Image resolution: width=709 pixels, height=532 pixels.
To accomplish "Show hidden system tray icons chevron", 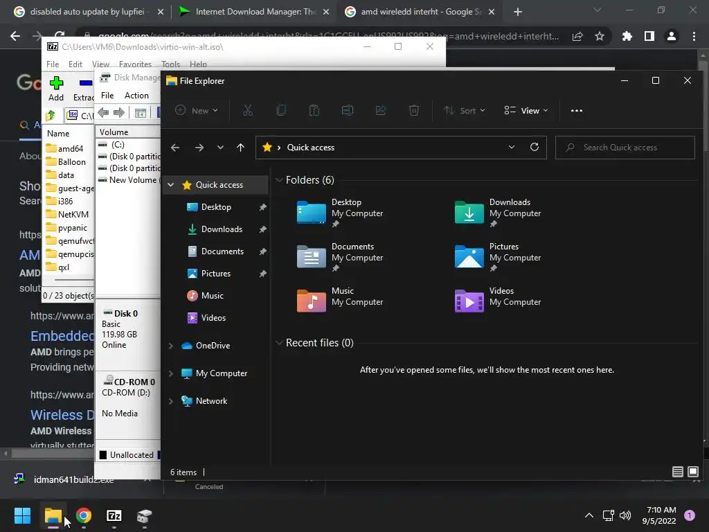I will [589, 515].
